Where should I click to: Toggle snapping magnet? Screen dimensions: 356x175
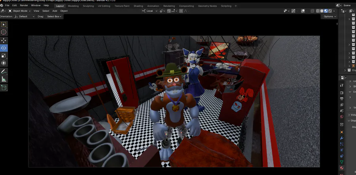(x=169, y=11)
